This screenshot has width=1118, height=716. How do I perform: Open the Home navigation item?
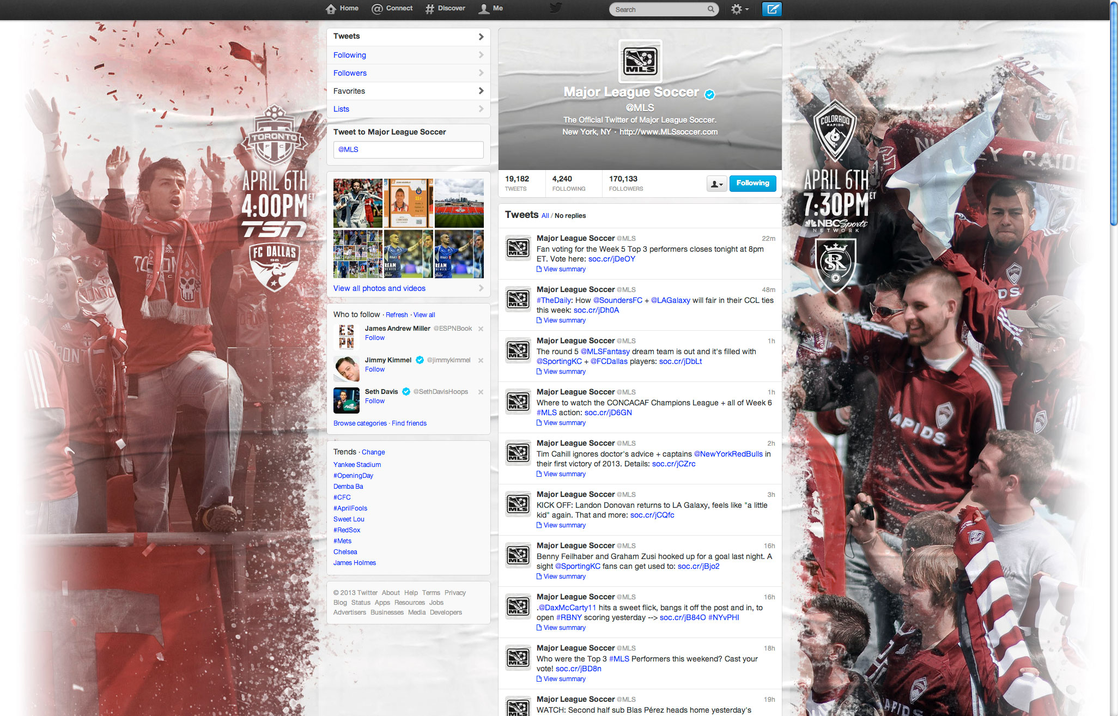point(342,9)
